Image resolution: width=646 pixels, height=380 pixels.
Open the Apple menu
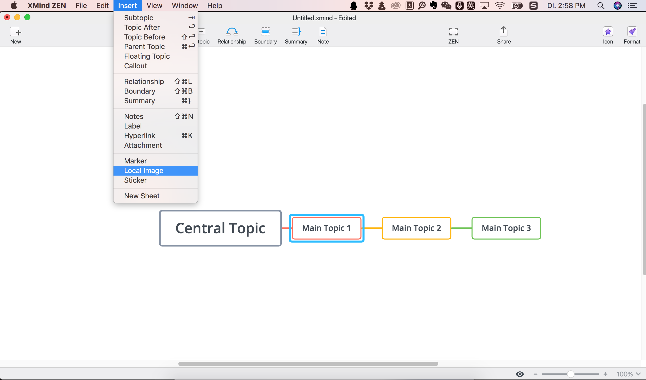coord(14,6)
